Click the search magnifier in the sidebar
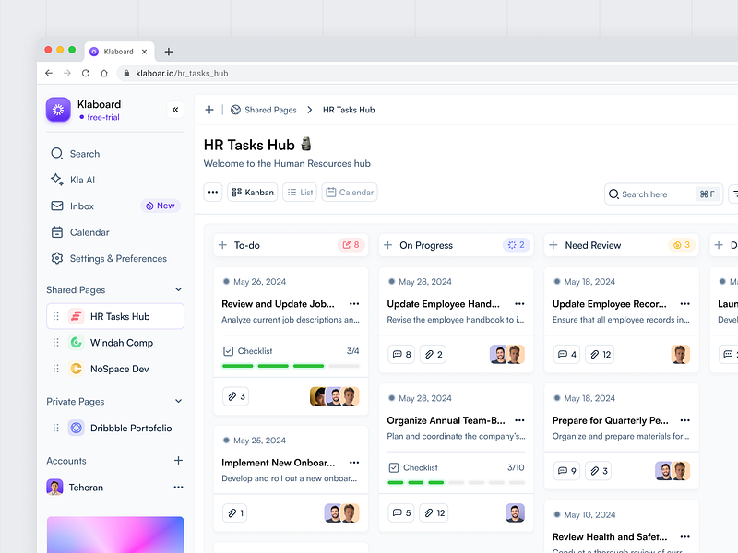Viewport: 738px width, 553px height. (57, 153)
